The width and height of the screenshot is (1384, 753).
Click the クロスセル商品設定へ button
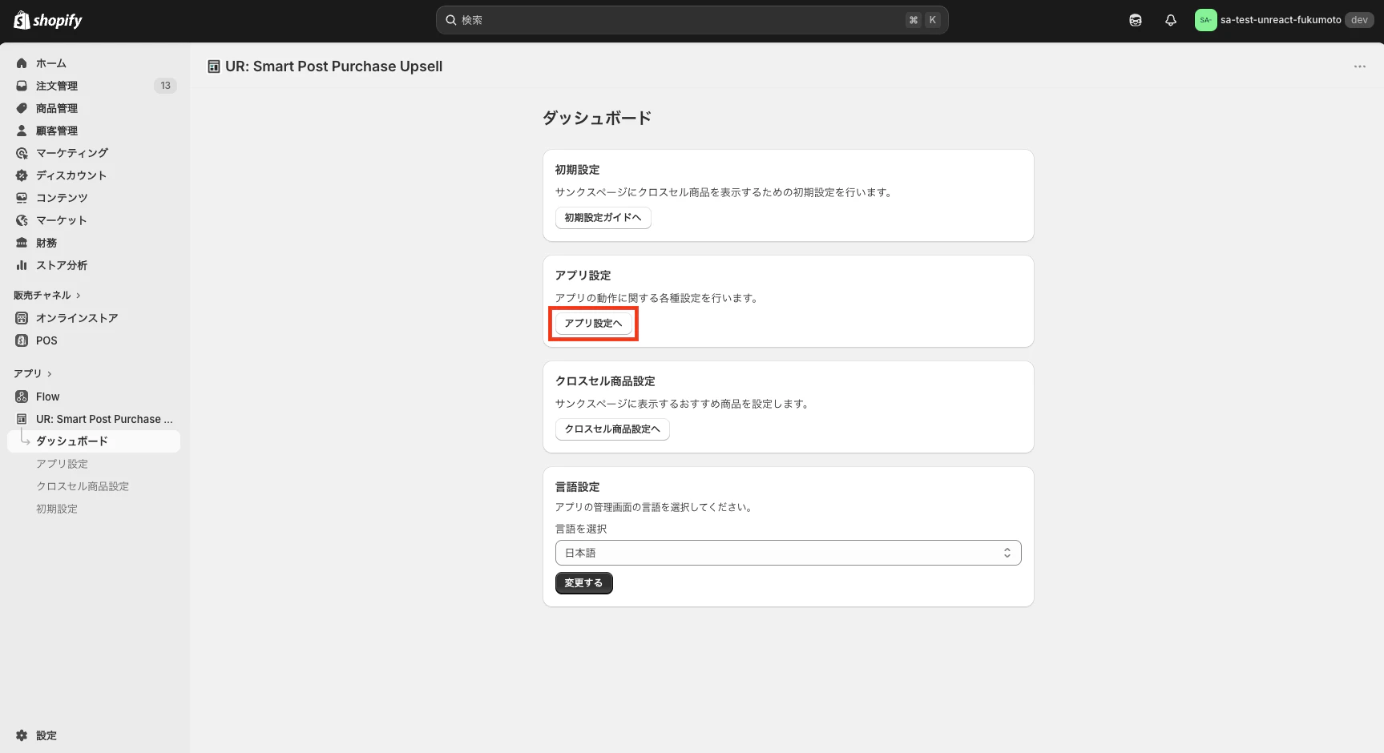(x=612, y=429)
